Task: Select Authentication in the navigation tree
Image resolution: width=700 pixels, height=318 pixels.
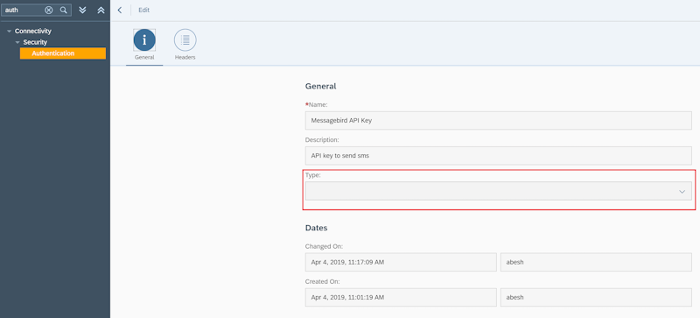Action: (63, 53)
